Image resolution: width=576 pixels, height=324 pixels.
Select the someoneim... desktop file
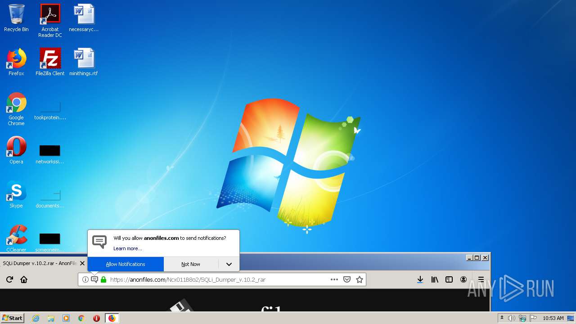50,243
